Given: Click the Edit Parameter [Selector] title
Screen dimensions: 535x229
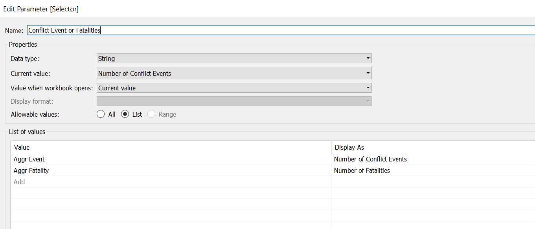Looking at the screenshot, I should [x=41, y=9].
